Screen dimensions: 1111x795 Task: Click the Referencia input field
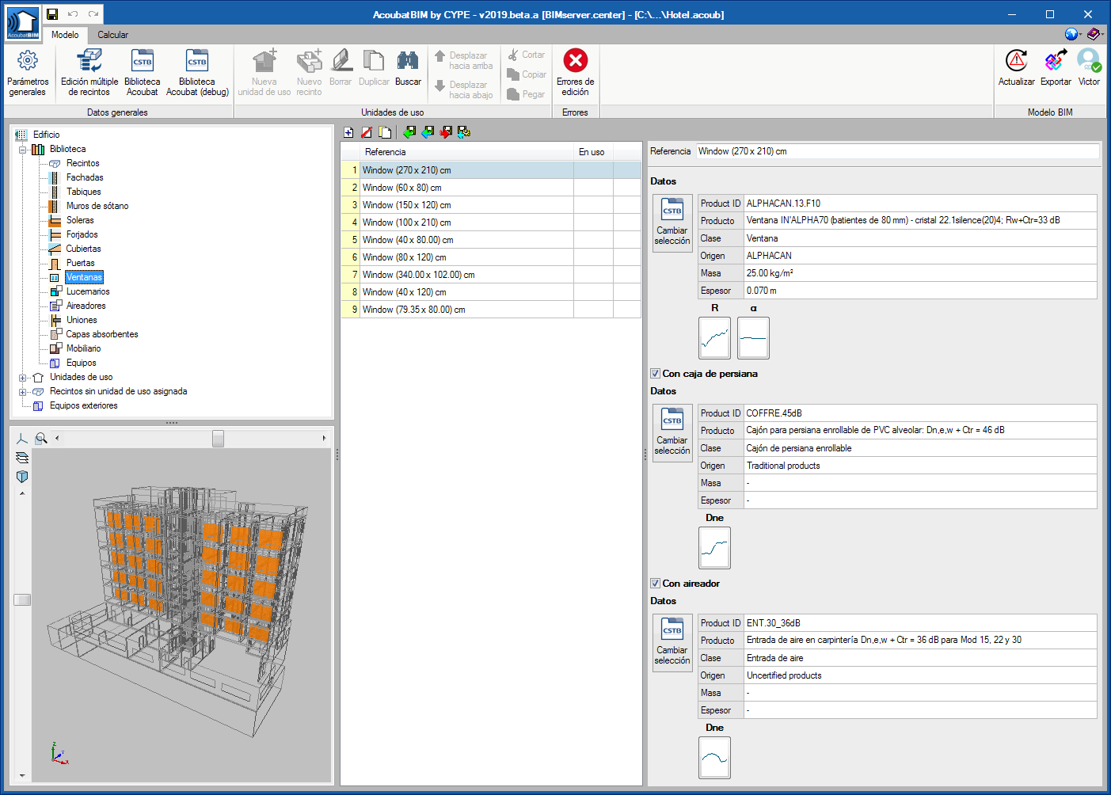(x=897, y=151)
